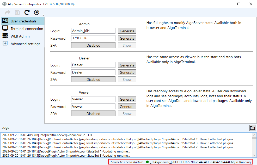The image size is (257, 165).
Task: Generate a new Viewer password
Action: tap(127, 106)
